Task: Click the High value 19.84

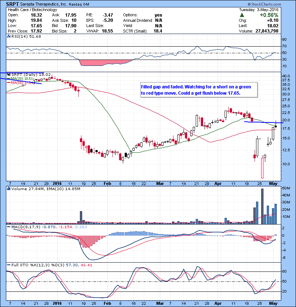Action: coord(36,20)
